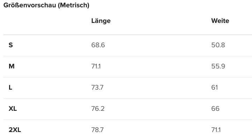The width and height of the screenshot is (252, 140).
Task: Click the XL size row label
Action: (13, 109)
